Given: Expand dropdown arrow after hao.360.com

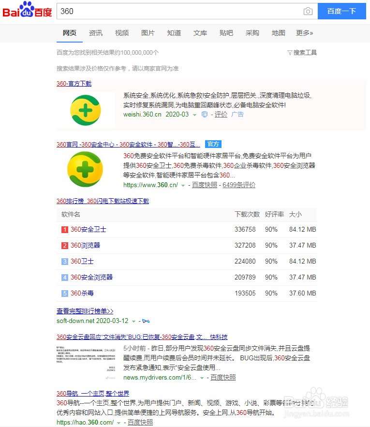Looking at the screenshot, I should [x=118, y=423].
